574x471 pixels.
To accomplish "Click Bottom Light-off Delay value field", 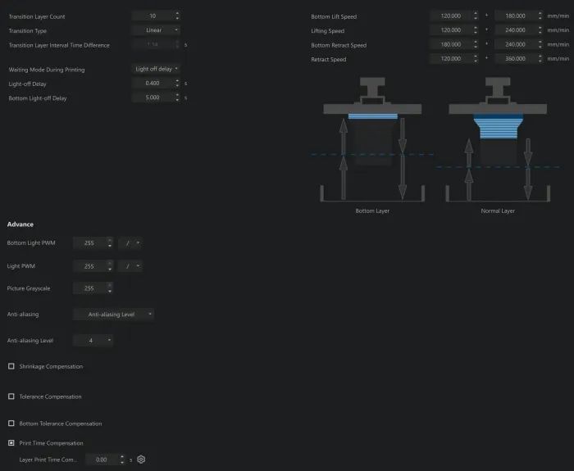I will (153, 97).
